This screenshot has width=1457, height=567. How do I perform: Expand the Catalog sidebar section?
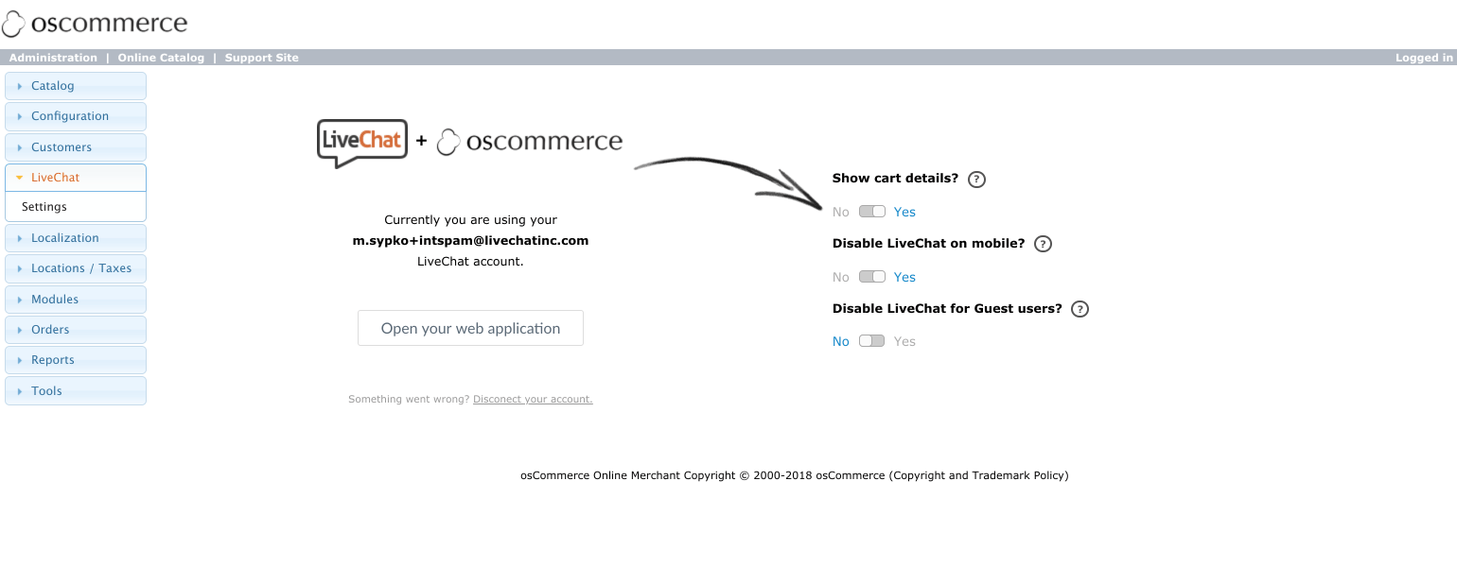[76, 86]
